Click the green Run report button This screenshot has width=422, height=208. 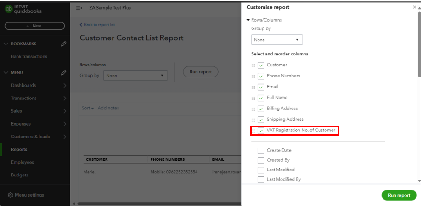click(x=399, y=195)
